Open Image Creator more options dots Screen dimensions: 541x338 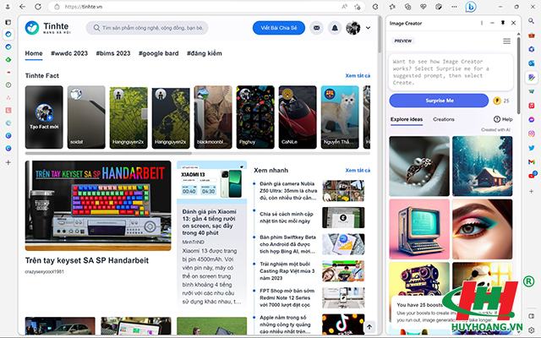pos(482,23)
